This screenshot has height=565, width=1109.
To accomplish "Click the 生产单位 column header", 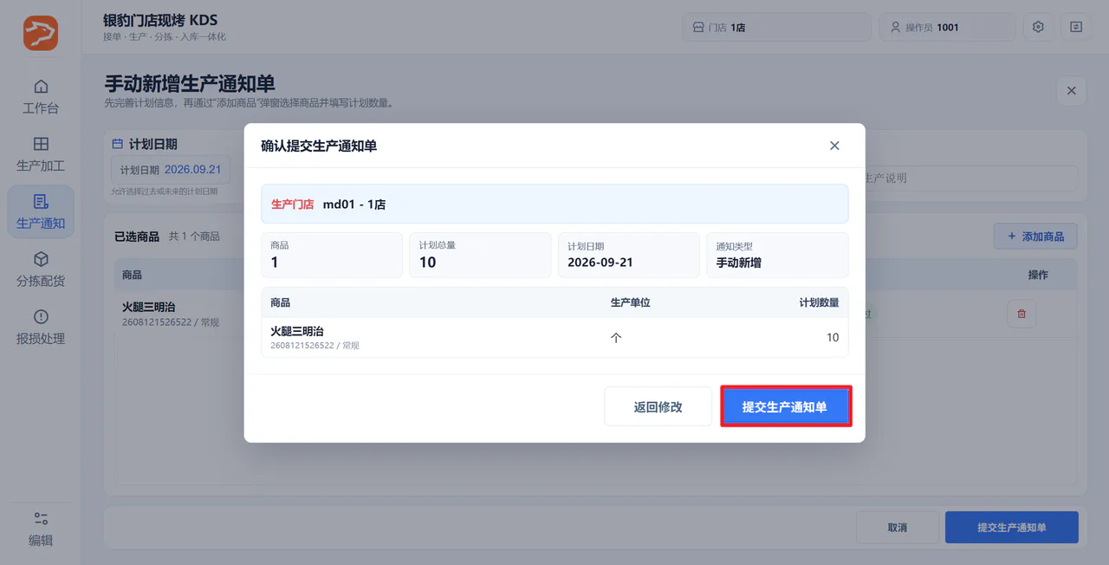I will pyautogui.click(x=630, y=302).
